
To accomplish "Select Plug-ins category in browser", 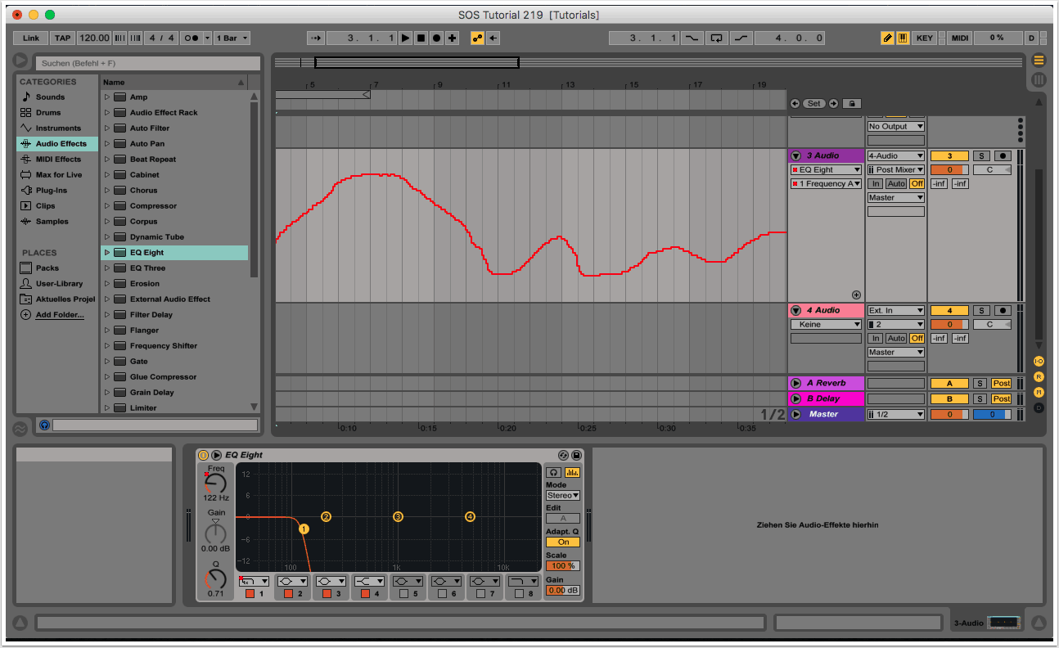I will 52,191.
